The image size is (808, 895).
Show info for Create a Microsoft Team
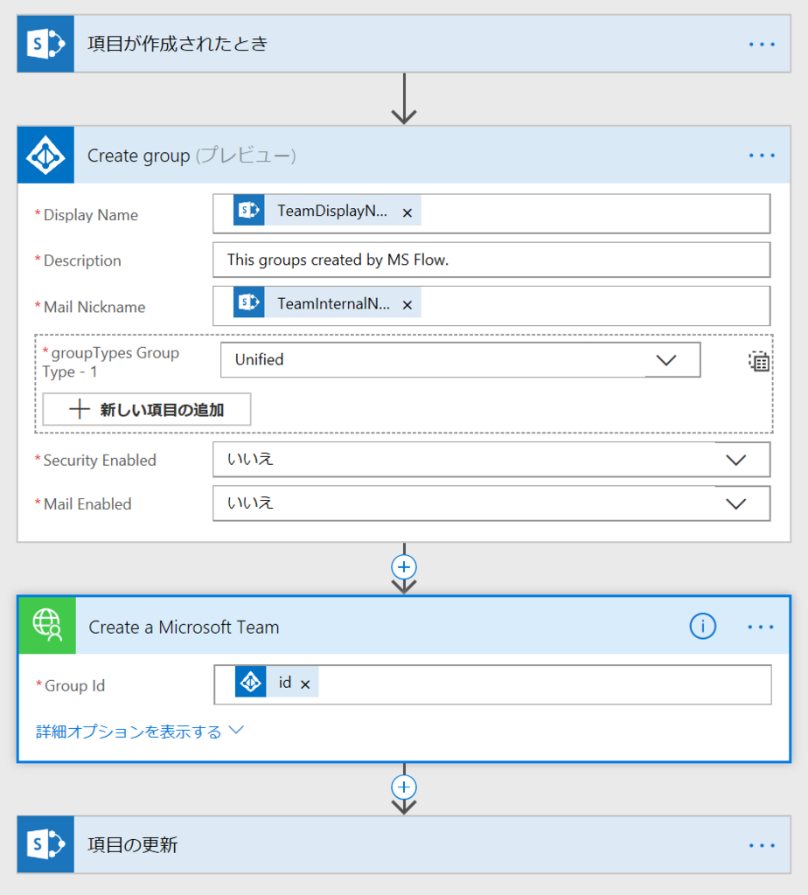click(702, 626)
